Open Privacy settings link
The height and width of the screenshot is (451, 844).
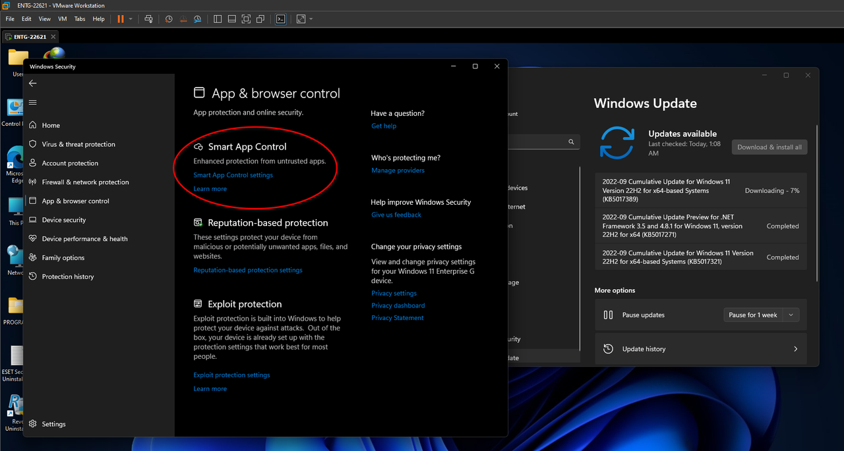tap(394, 294)
